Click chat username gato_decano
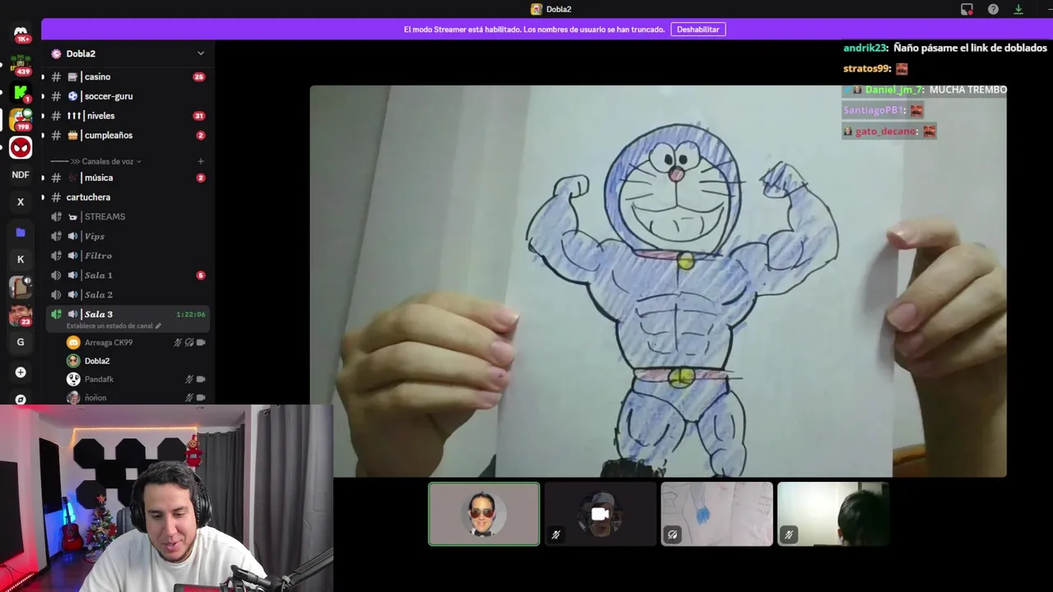 tap(885, 132)
